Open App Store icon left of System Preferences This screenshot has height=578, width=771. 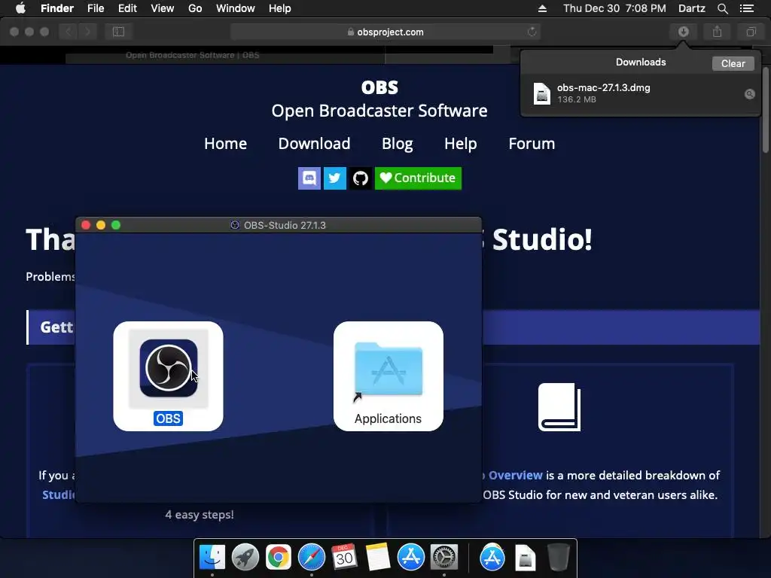(410, 558)
